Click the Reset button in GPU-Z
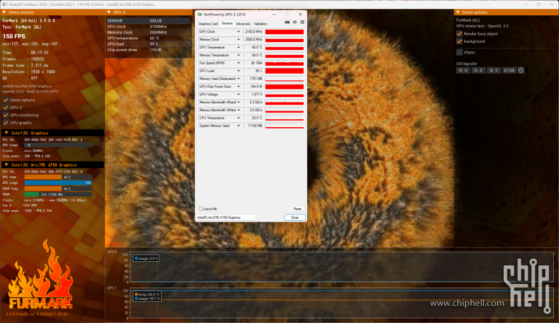559x323 pixels. coord(297,209)
